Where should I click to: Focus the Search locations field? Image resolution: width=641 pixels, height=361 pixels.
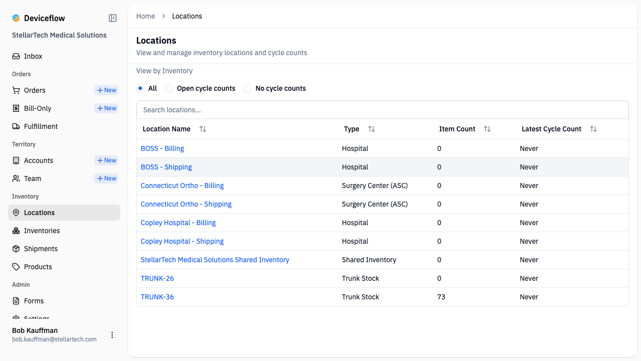tap(383, 110)
